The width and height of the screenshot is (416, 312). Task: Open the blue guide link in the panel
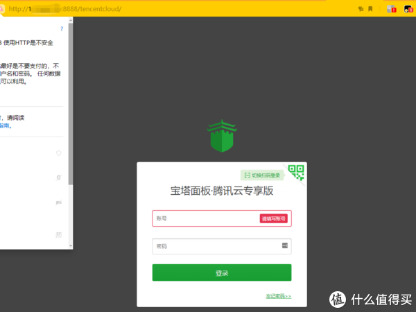click(6, 125)
